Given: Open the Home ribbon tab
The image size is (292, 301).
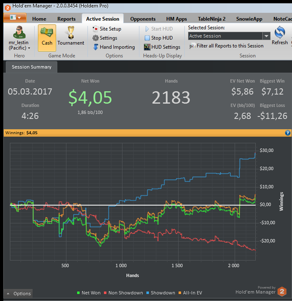Looking at the screenshot, I should (x=39, y=19).
